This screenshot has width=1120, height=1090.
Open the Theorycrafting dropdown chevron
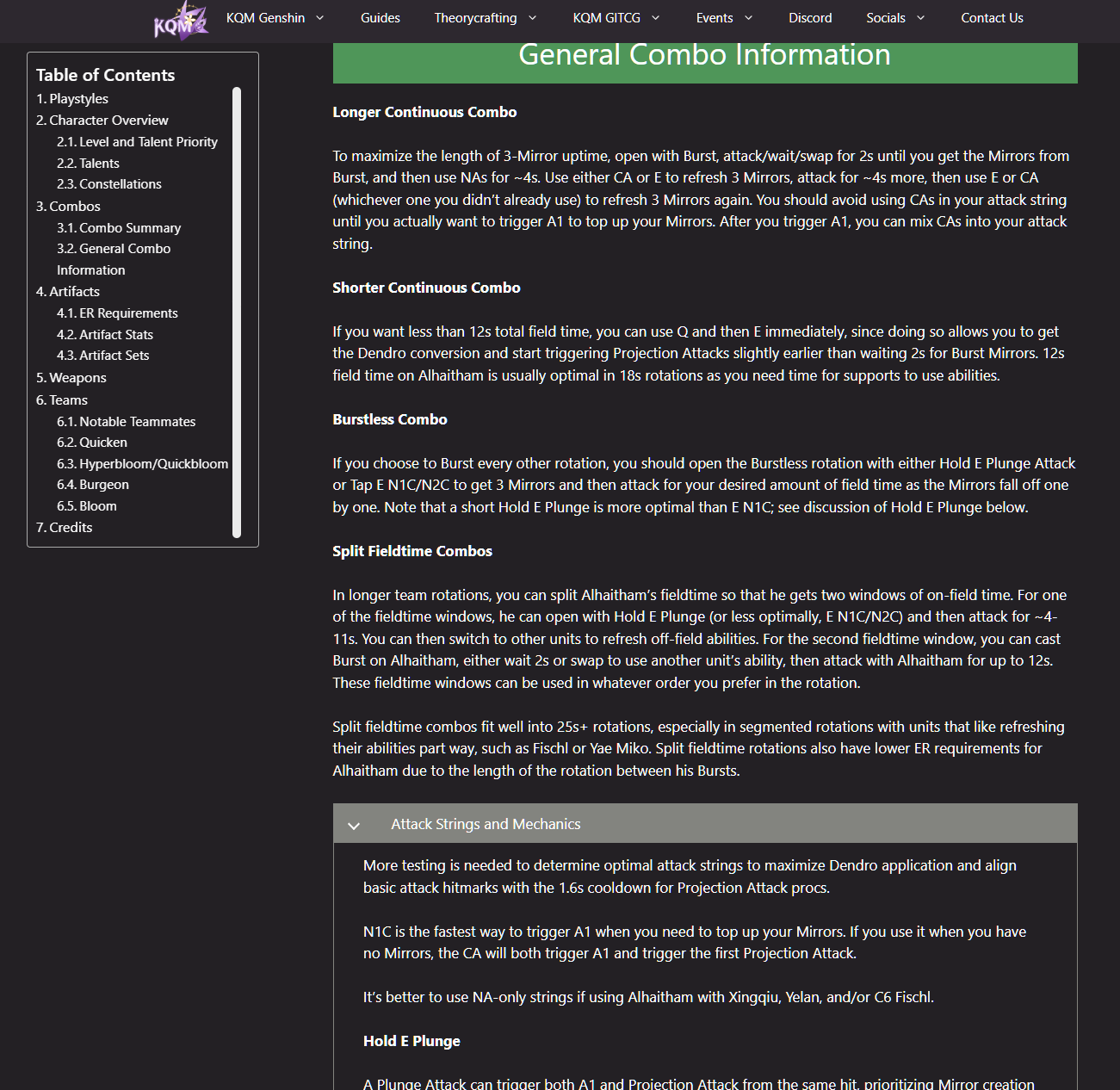pyautogui.click(x=532, y=18)
